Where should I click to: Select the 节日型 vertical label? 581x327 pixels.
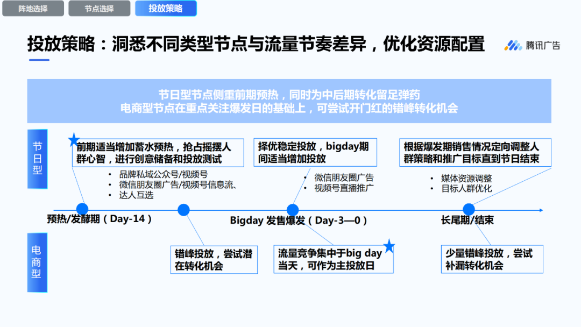point(38,159)
